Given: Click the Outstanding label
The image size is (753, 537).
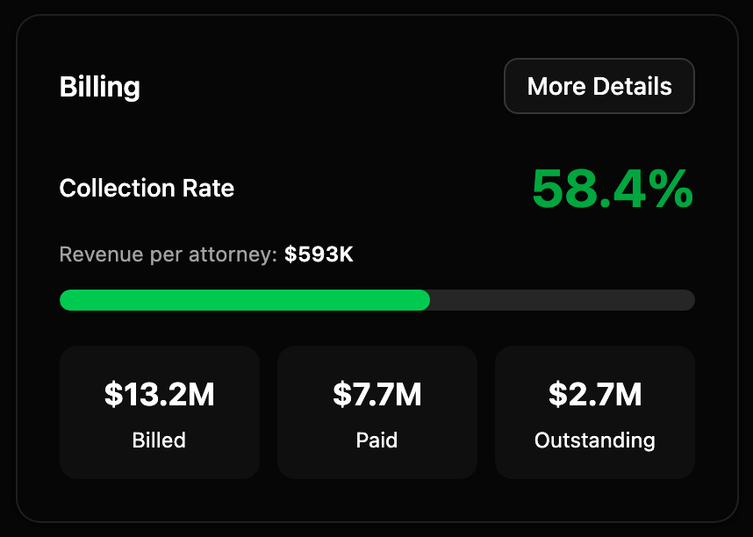Looking at the screenshot, I should 594,440.
